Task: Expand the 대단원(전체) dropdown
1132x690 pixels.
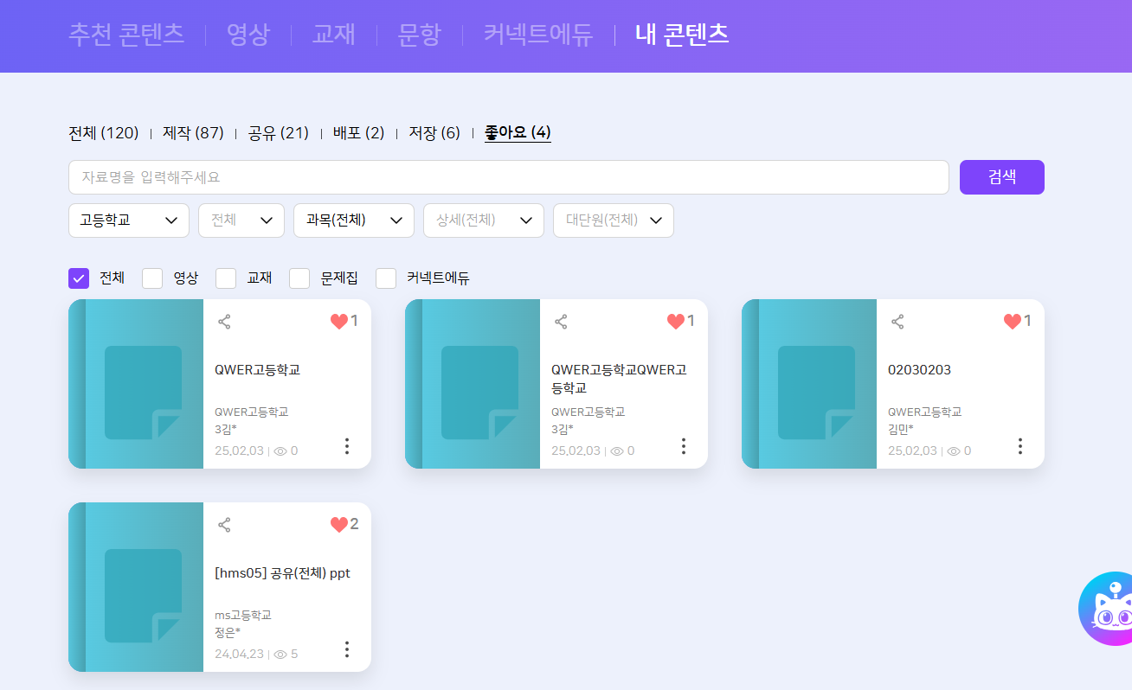Action: 613,220
